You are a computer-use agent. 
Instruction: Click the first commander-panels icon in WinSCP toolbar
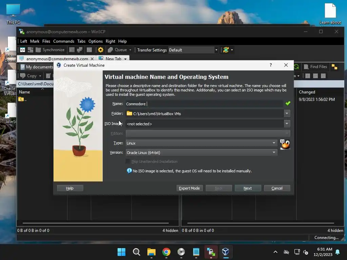tap(23, 50)
